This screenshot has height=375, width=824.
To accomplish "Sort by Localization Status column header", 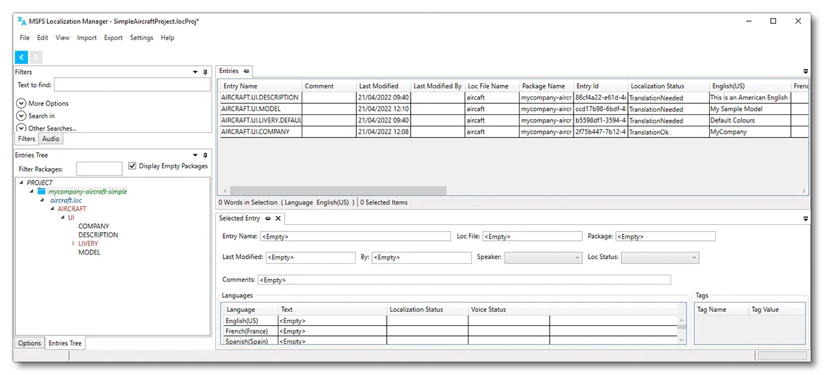I will tap(669, 86).
